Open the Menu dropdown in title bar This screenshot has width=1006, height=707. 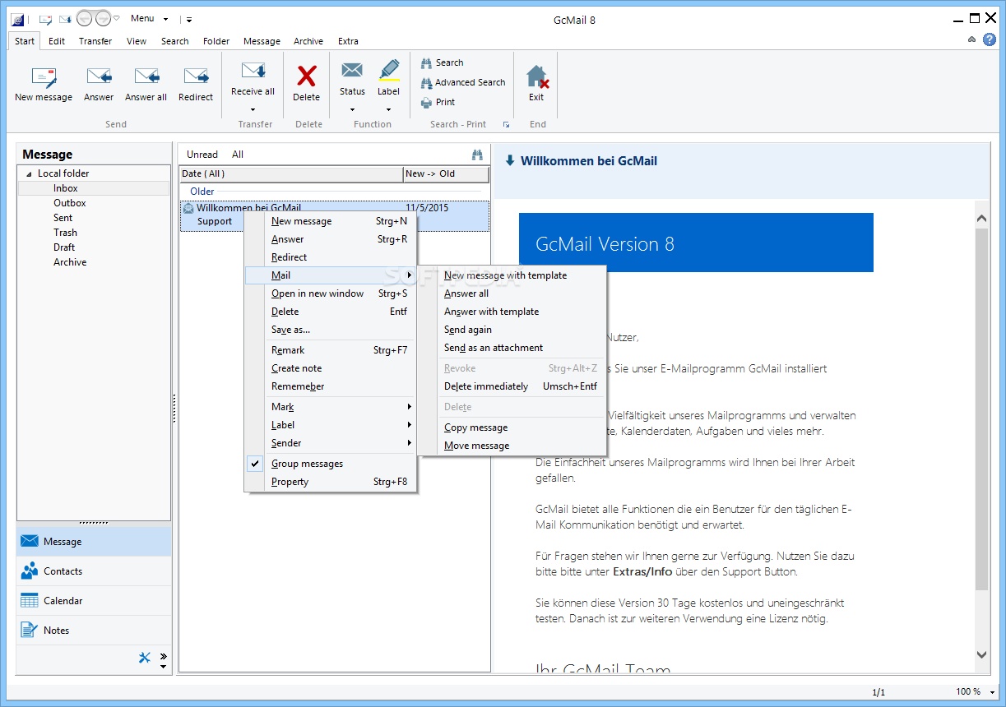coord(150,19)
